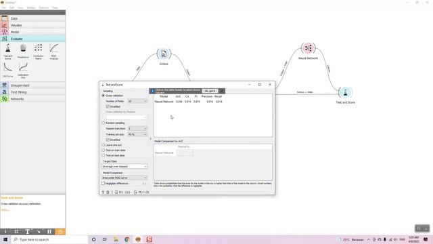Click the output summary icon in status bar
The image size is (433, 244).
click(x=135, y=192)
